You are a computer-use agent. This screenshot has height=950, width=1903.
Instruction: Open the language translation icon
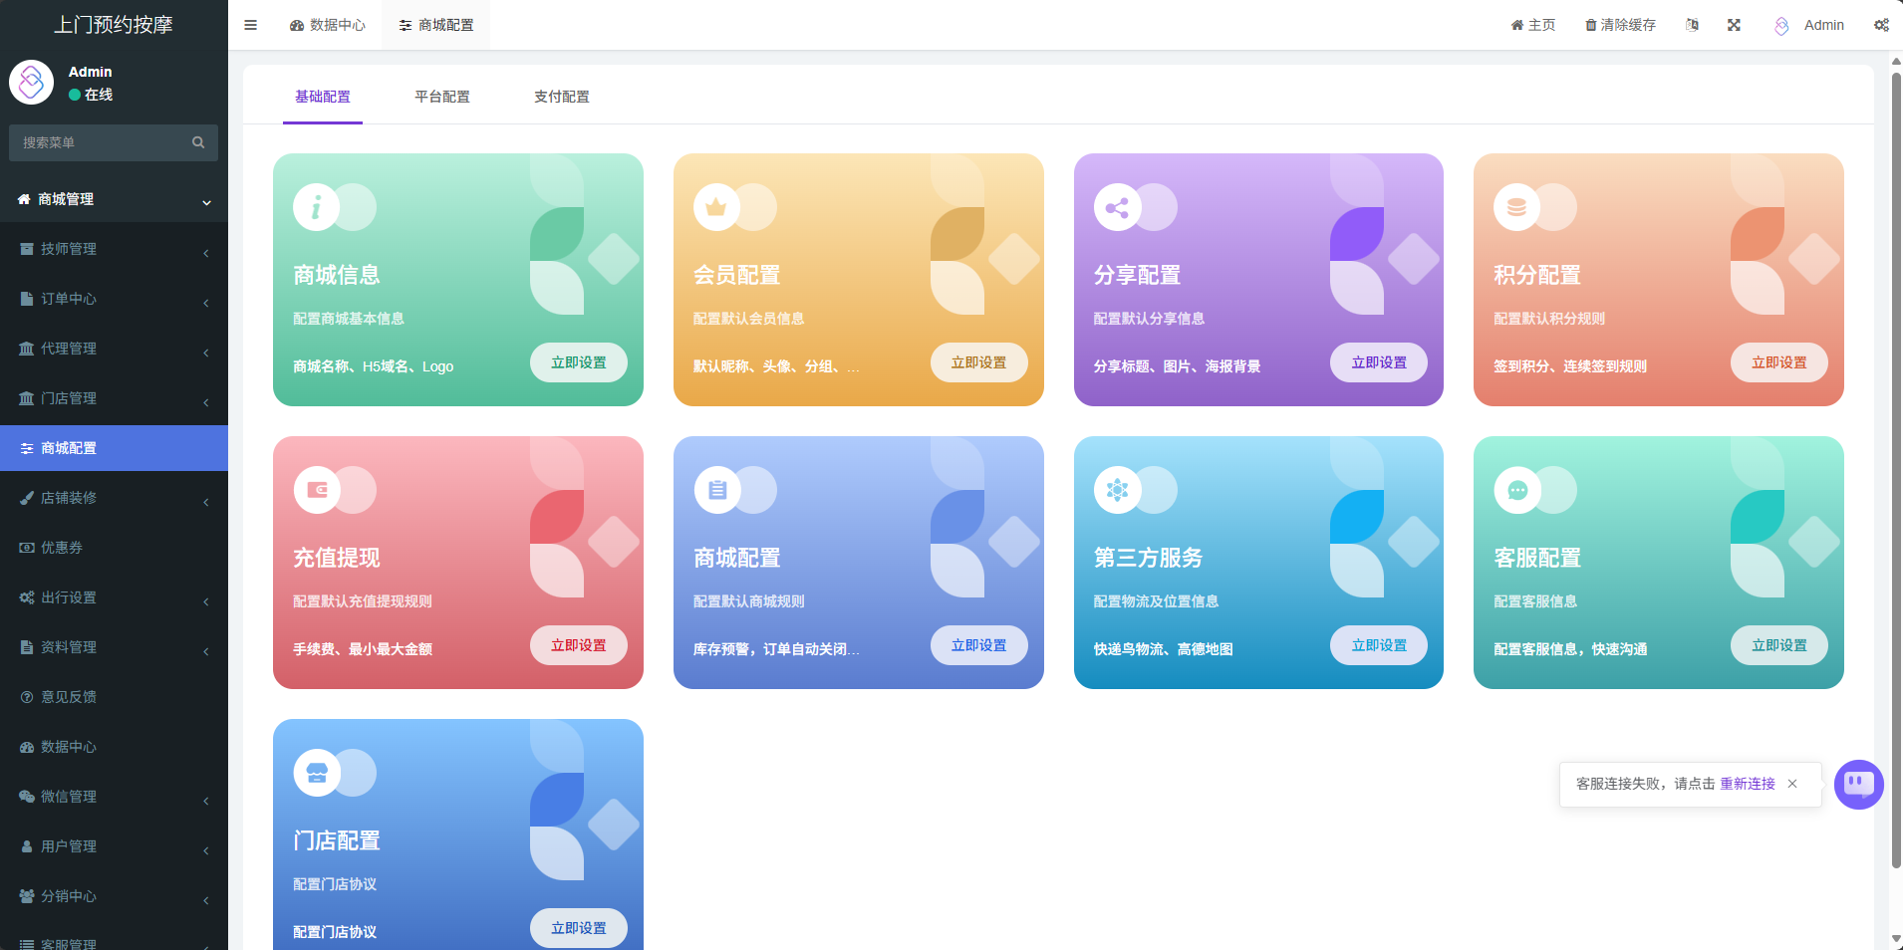click(x=1692, y=25)
